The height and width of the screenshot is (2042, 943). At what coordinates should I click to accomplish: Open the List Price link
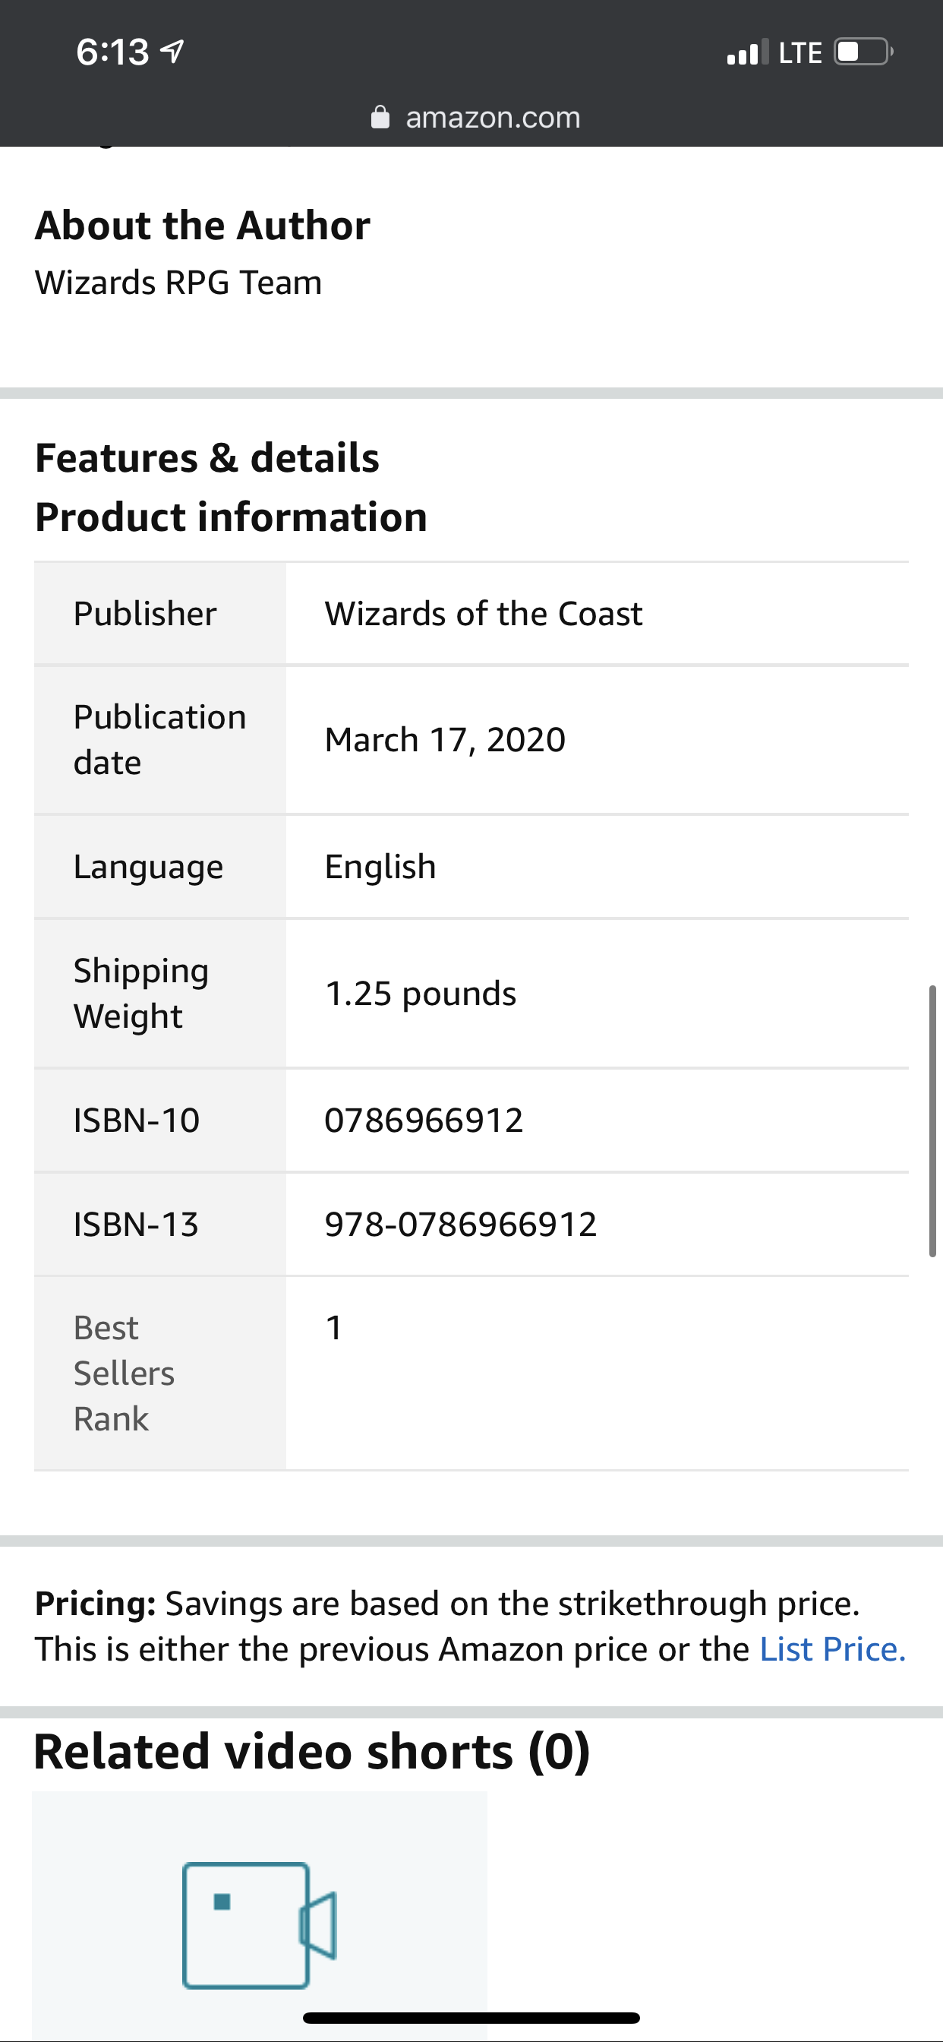[x=832, y=1649]
